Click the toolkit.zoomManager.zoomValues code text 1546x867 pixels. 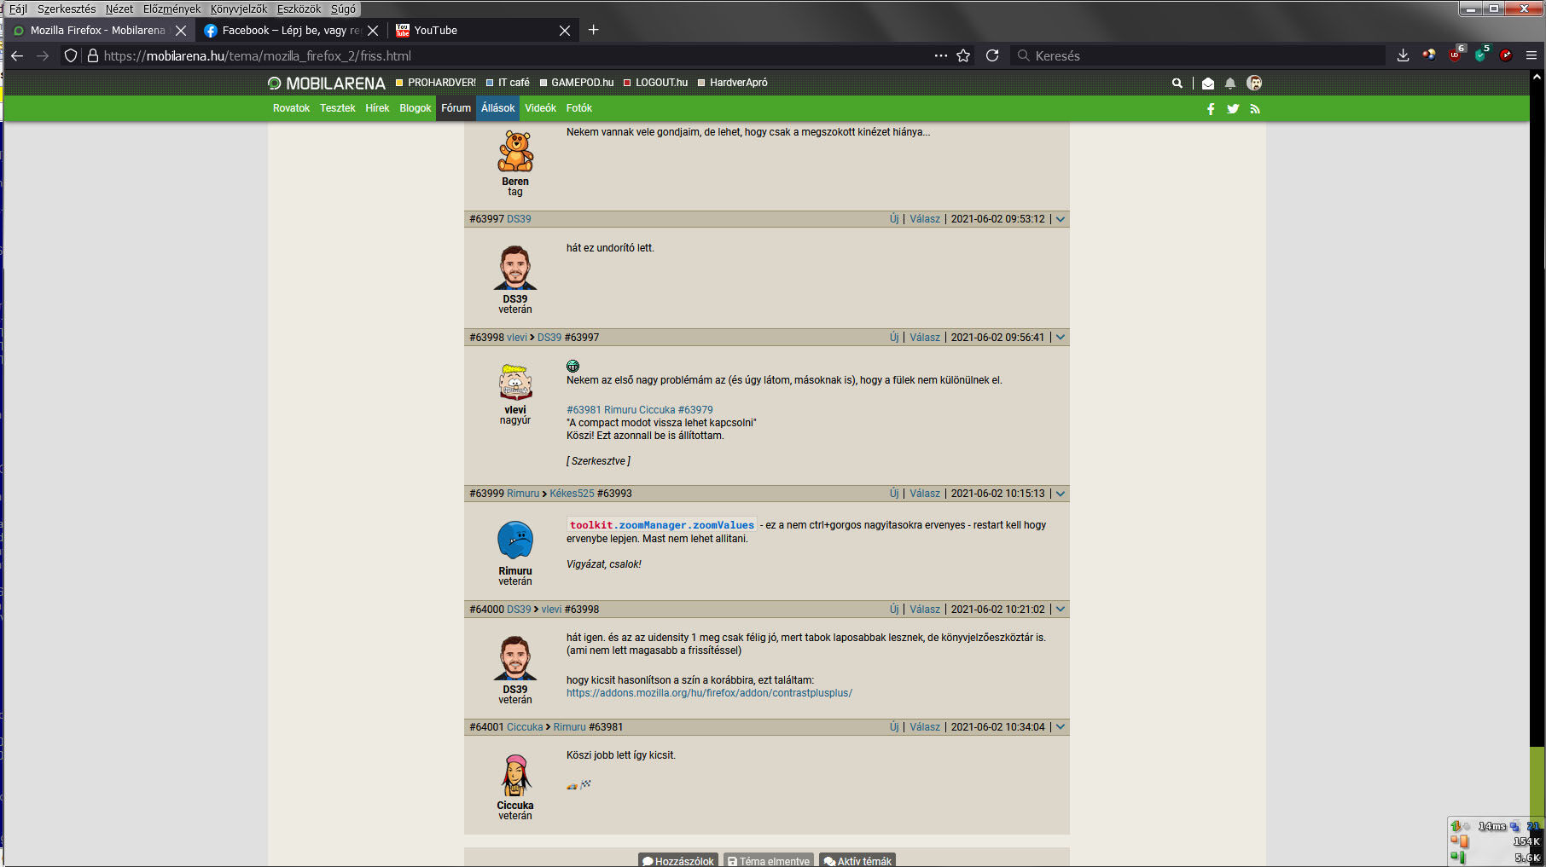662,525
